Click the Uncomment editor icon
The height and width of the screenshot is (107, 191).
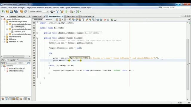click(115, 20)
